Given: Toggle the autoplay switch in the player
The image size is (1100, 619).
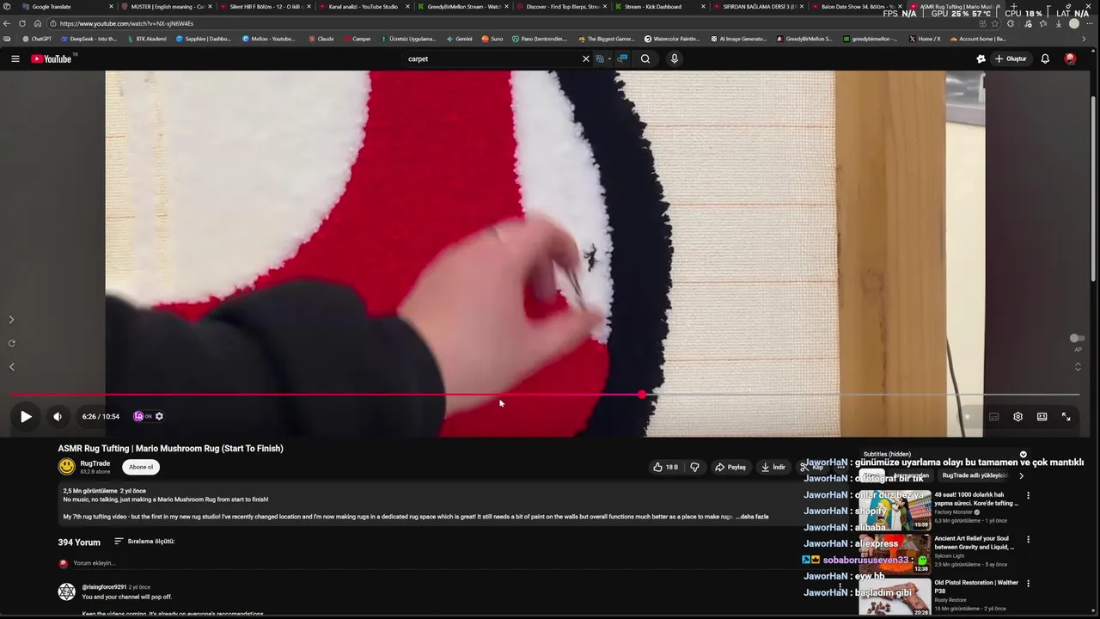Looking at the screenshot, I should [x=967, y=416].
